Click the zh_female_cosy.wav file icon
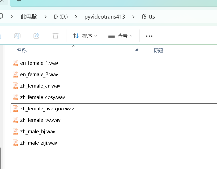 15,97
